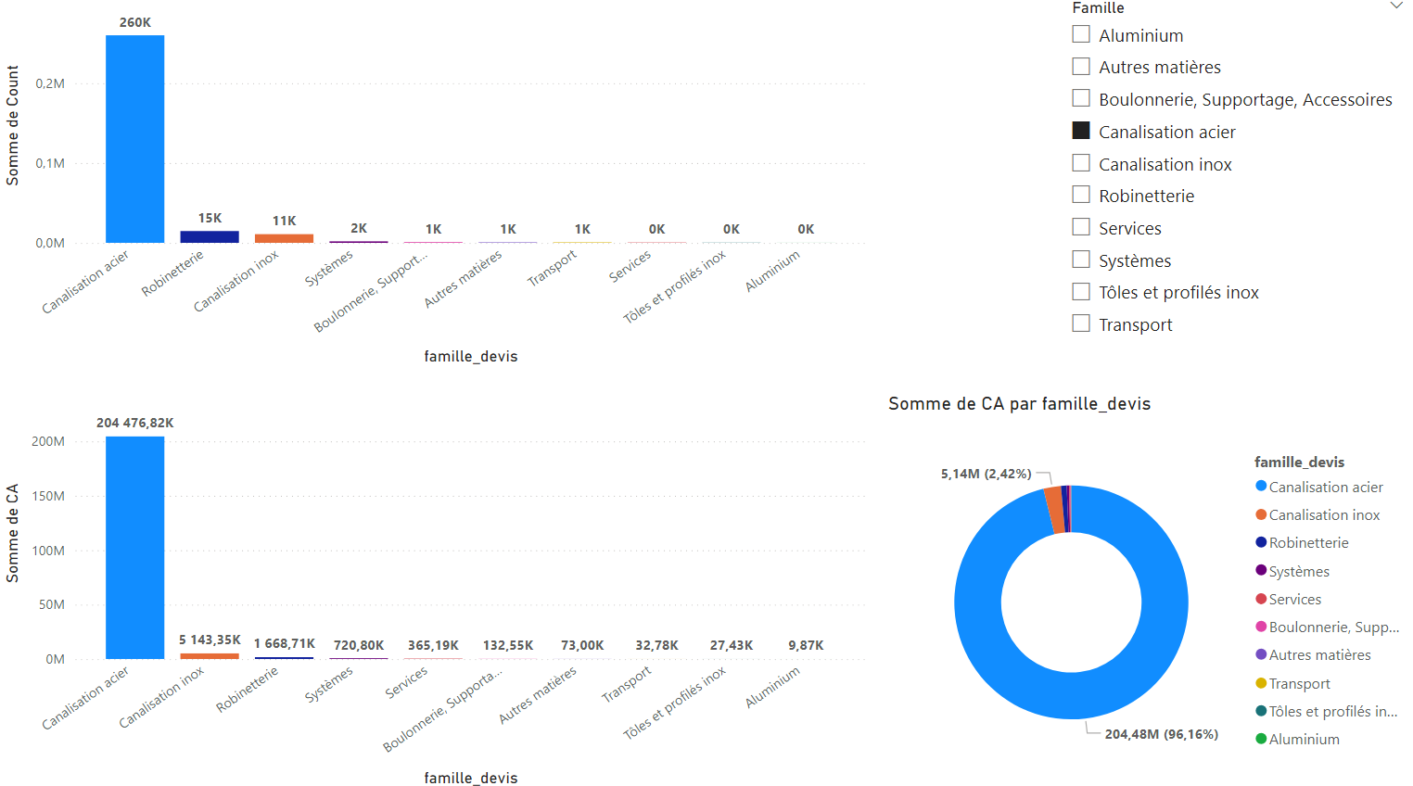1413x786 pixels.
Task: Check the Autres matières filter checkbox
Action: coord(1080,67)
